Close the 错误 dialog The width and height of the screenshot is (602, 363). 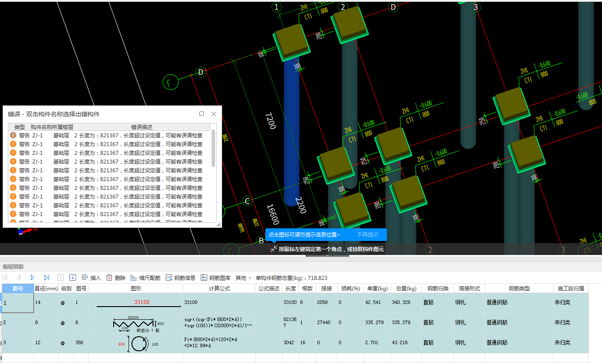214,114
